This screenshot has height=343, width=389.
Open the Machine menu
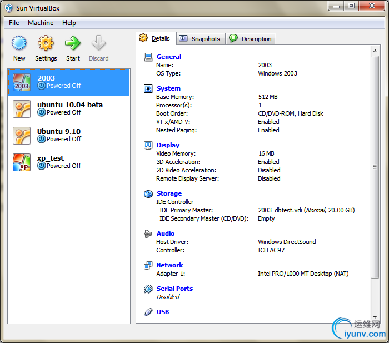(41, 23)
